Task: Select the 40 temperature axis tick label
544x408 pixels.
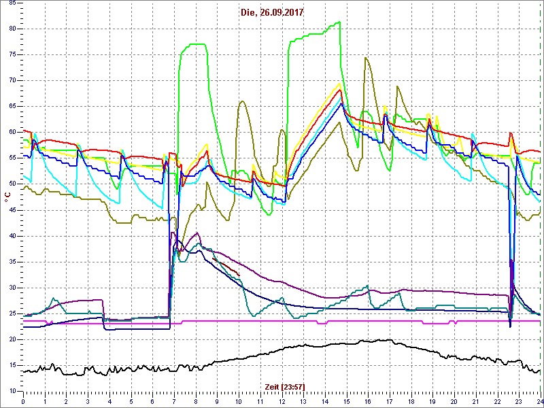Action: pos(12,236)
